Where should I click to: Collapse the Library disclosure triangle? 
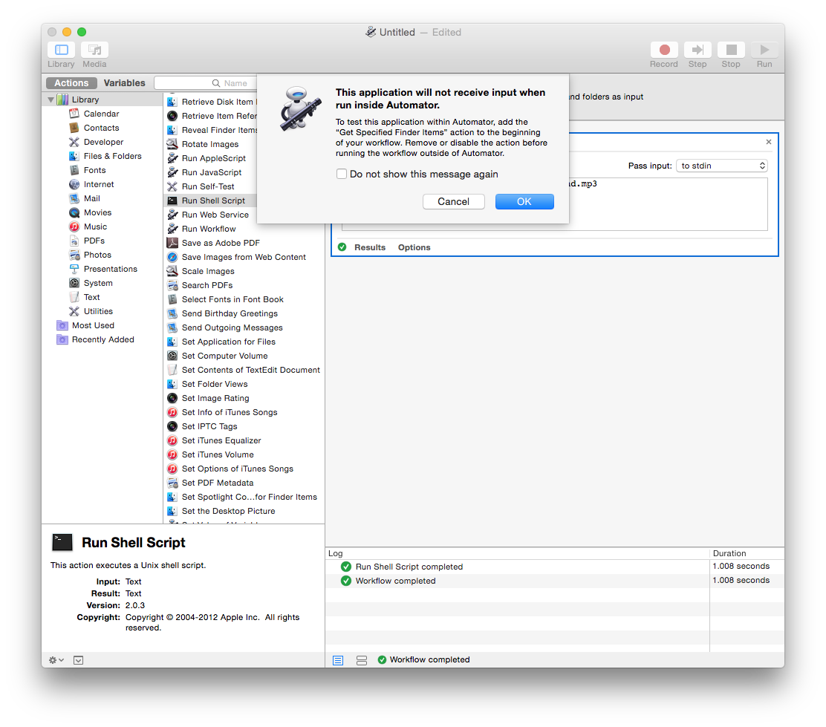[x=51, y=100]
